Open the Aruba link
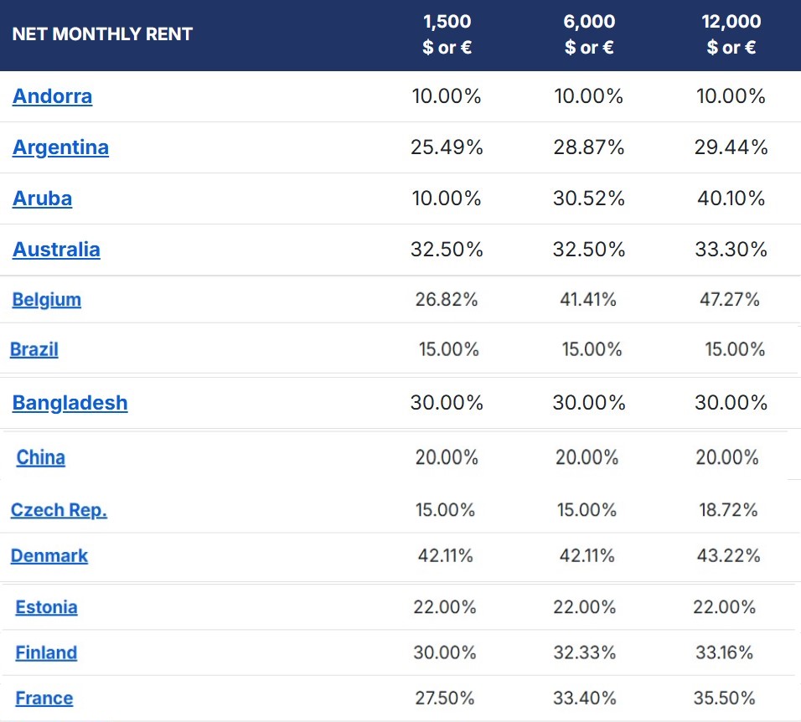This screenshot has width=801, height=722. pyautogui.click(x=42, y=199)
